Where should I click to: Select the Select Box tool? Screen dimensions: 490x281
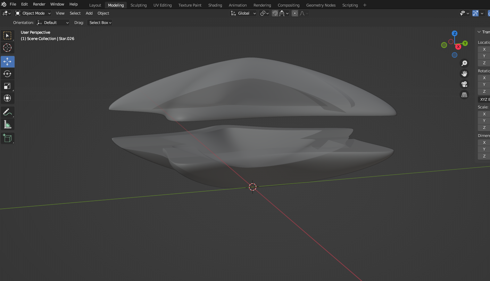point(7,35)
